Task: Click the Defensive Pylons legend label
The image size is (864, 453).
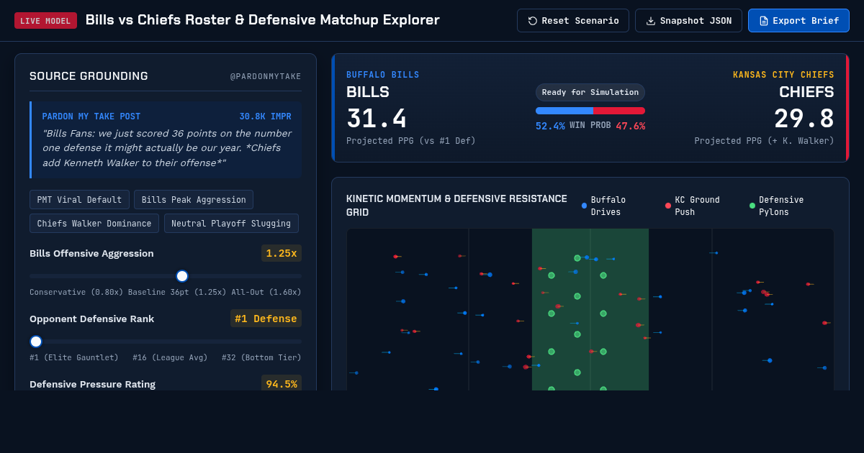Action: [781, 206]
